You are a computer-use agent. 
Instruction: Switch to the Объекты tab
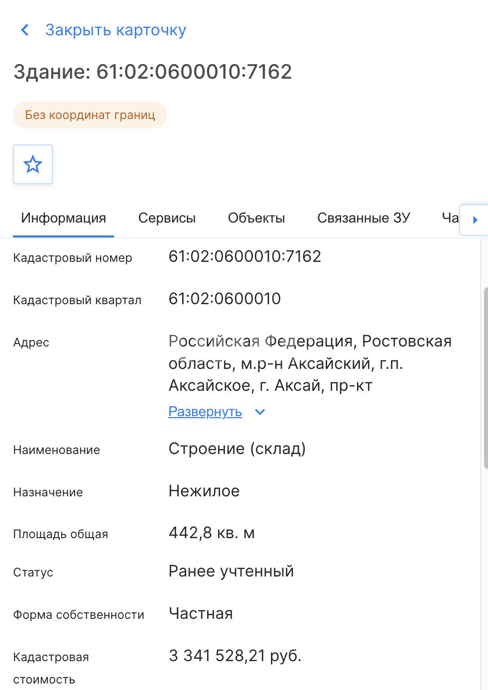[256, 218]
